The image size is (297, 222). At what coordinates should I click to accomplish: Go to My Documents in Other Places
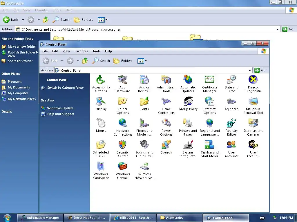pyautogui.click(x=19, y=87)
